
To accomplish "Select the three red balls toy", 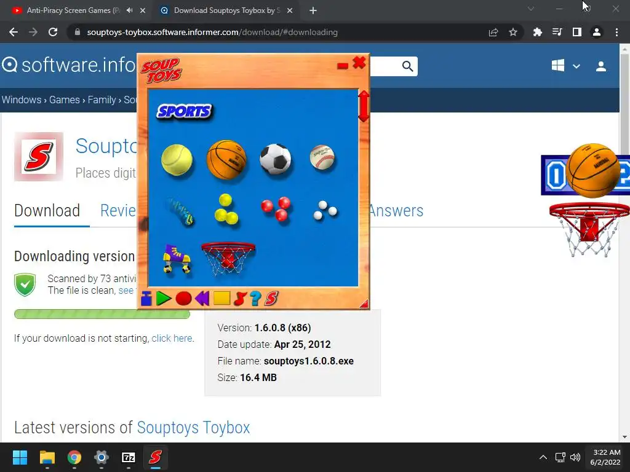I will pos(276,208).
